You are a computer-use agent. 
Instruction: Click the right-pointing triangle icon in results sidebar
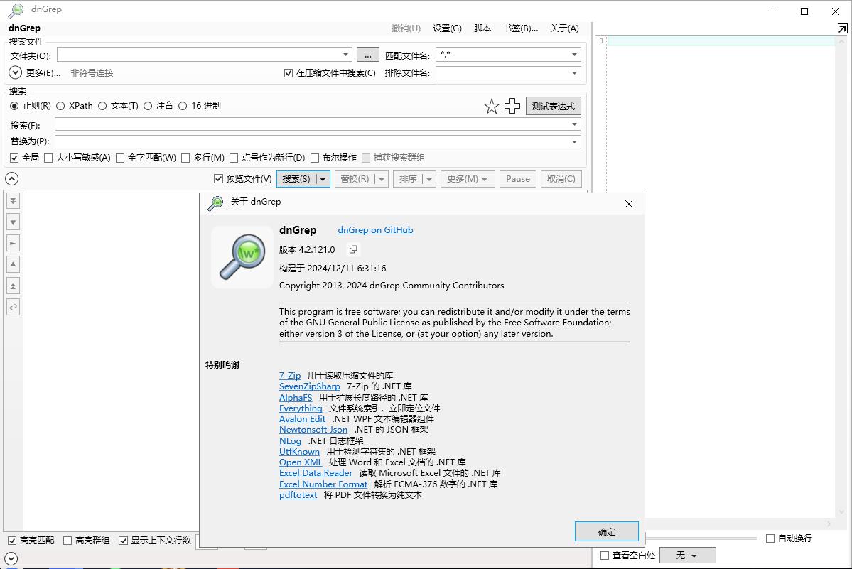pyautogui.click(x=13, y=243)
